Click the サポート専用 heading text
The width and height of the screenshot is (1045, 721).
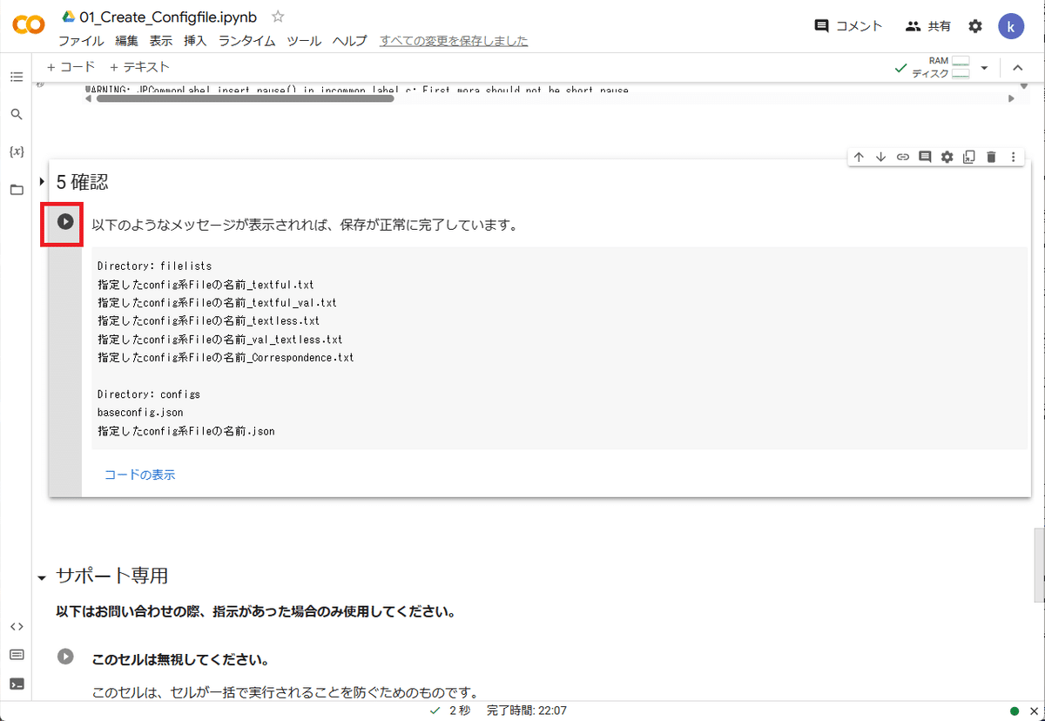pos(112,576)
